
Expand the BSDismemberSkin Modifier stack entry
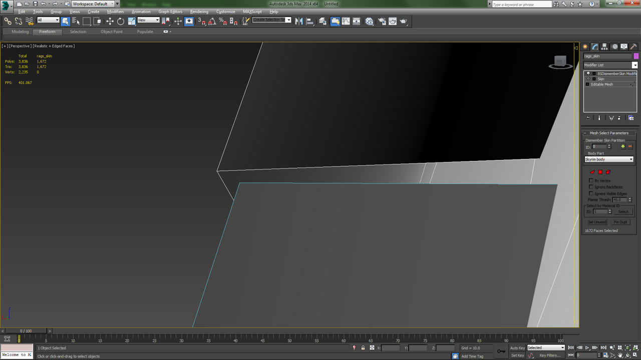point(594,73)
